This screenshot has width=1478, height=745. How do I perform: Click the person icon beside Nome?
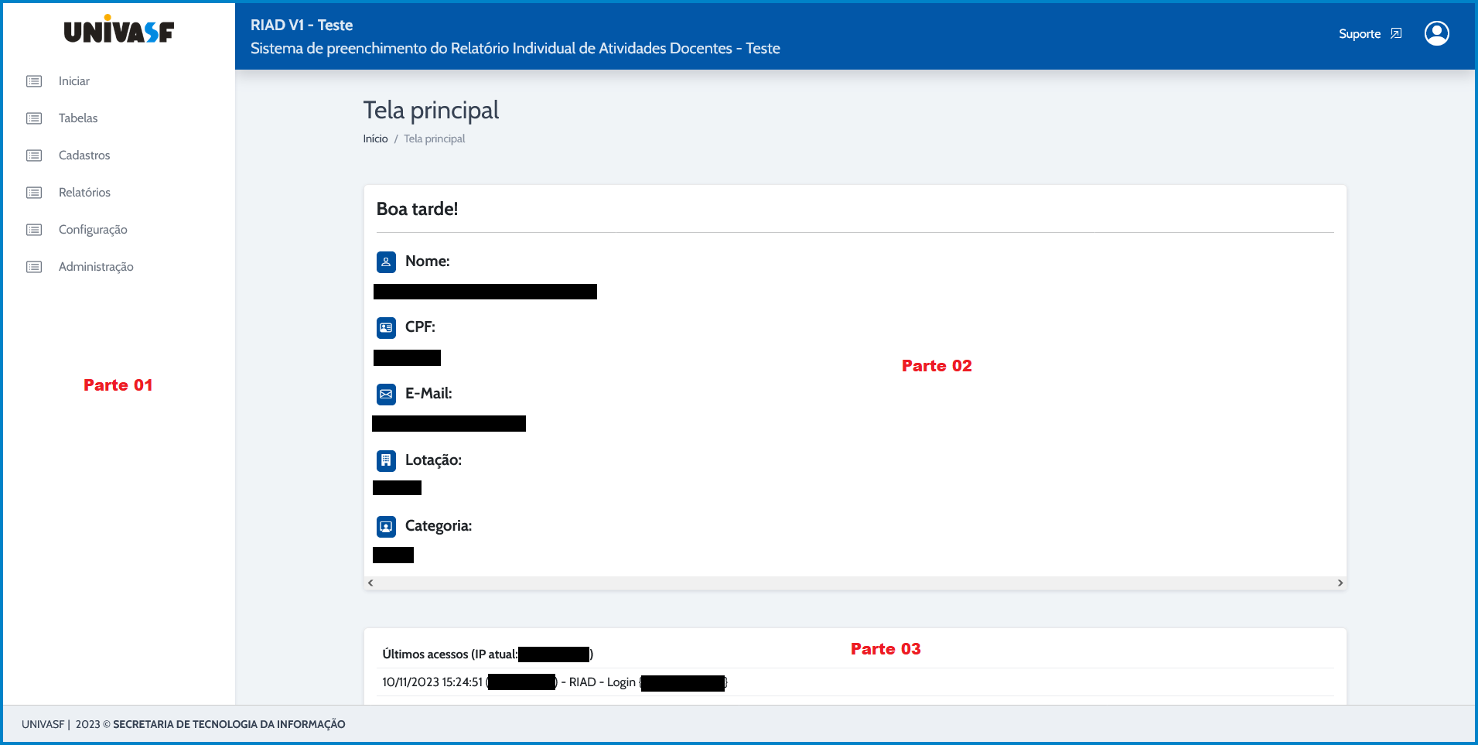click(386, 261)
